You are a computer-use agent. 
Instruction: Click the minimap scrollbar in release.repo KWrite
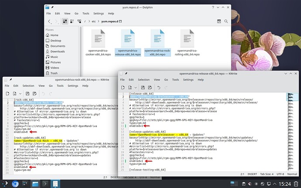click(292, 132)
